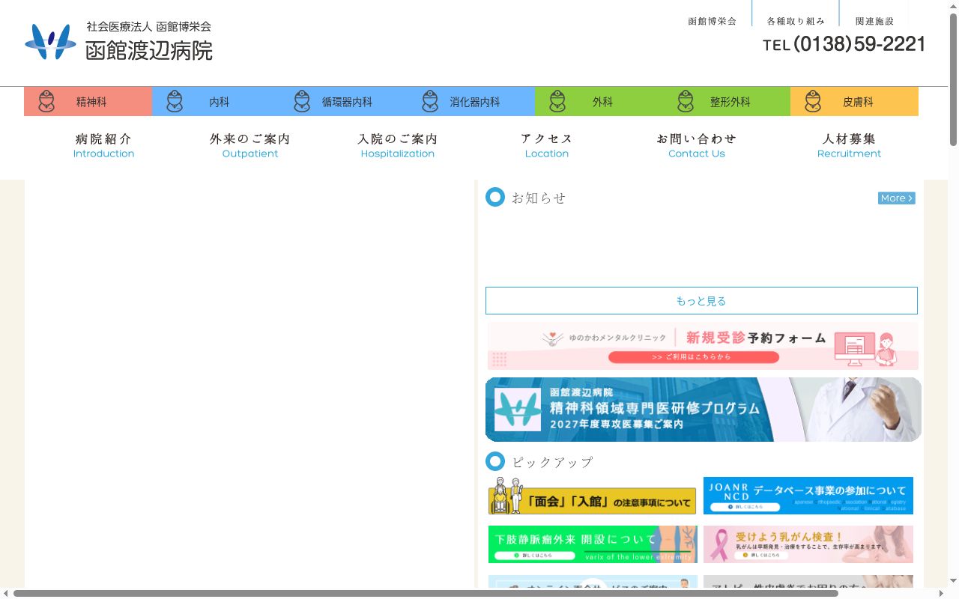
Task: Open 受けよう乳がん検査 banner
Action: click(x=808, y=544)
